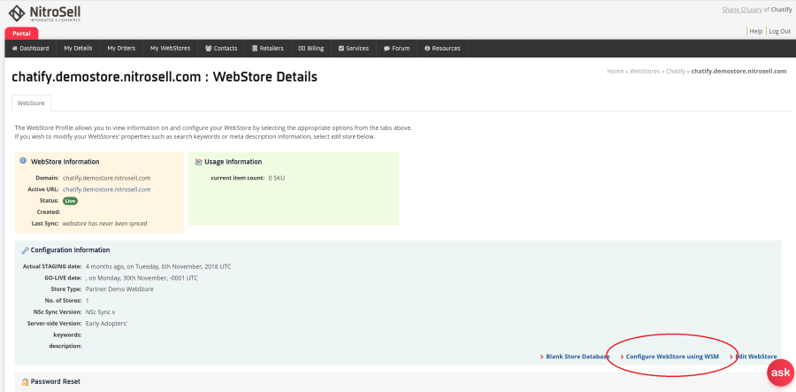Click the Domain value chatify.demostore.nitrosell.com text
Image resolution: width=796 pixels, height=392 pixels.
click(107, 178)
